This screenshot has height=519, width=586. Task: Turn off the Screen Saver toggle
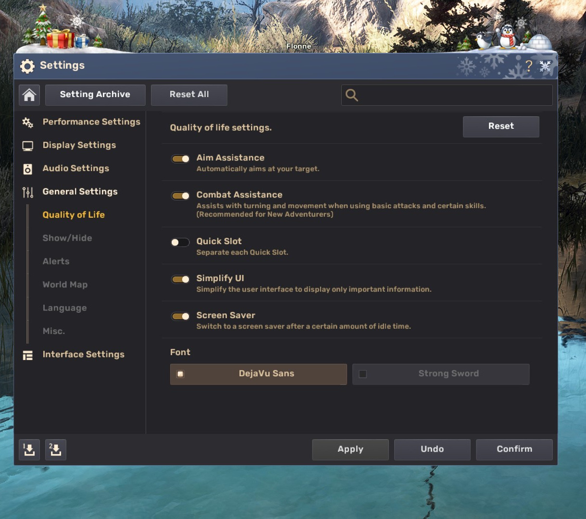[180, 316]
